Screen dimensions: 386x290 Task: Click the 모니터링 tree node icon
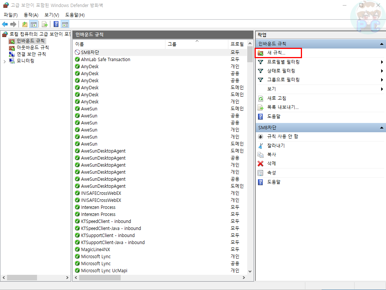click(x=12, y=61)
